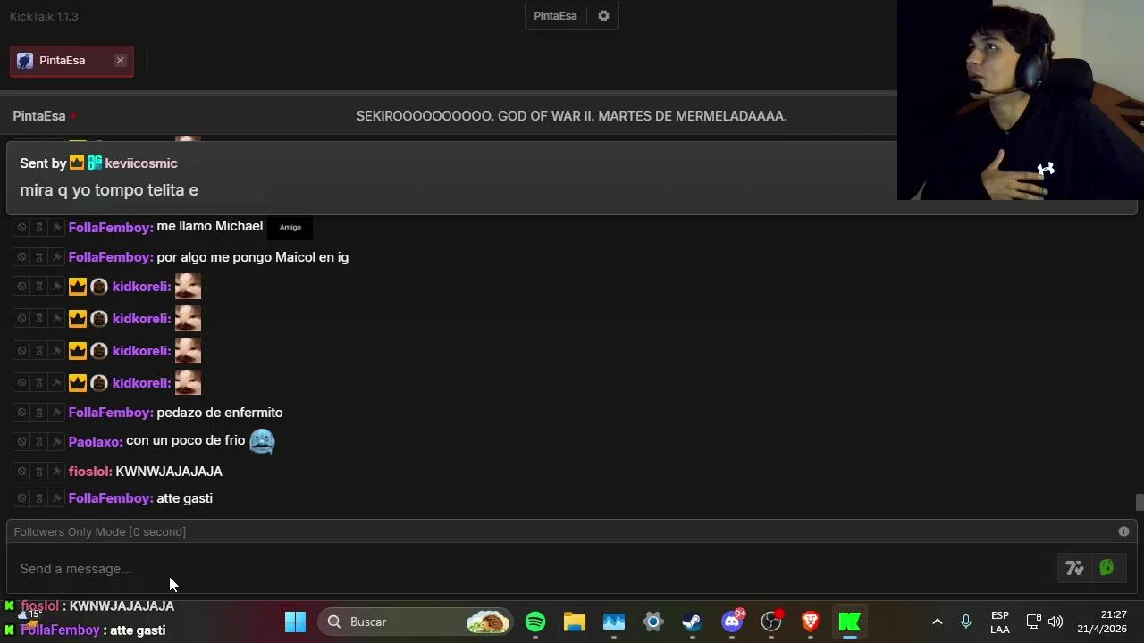Click the KickTalk taskbar icon
This screenshot has height=643, width=1144.
[x=850, y=622]
